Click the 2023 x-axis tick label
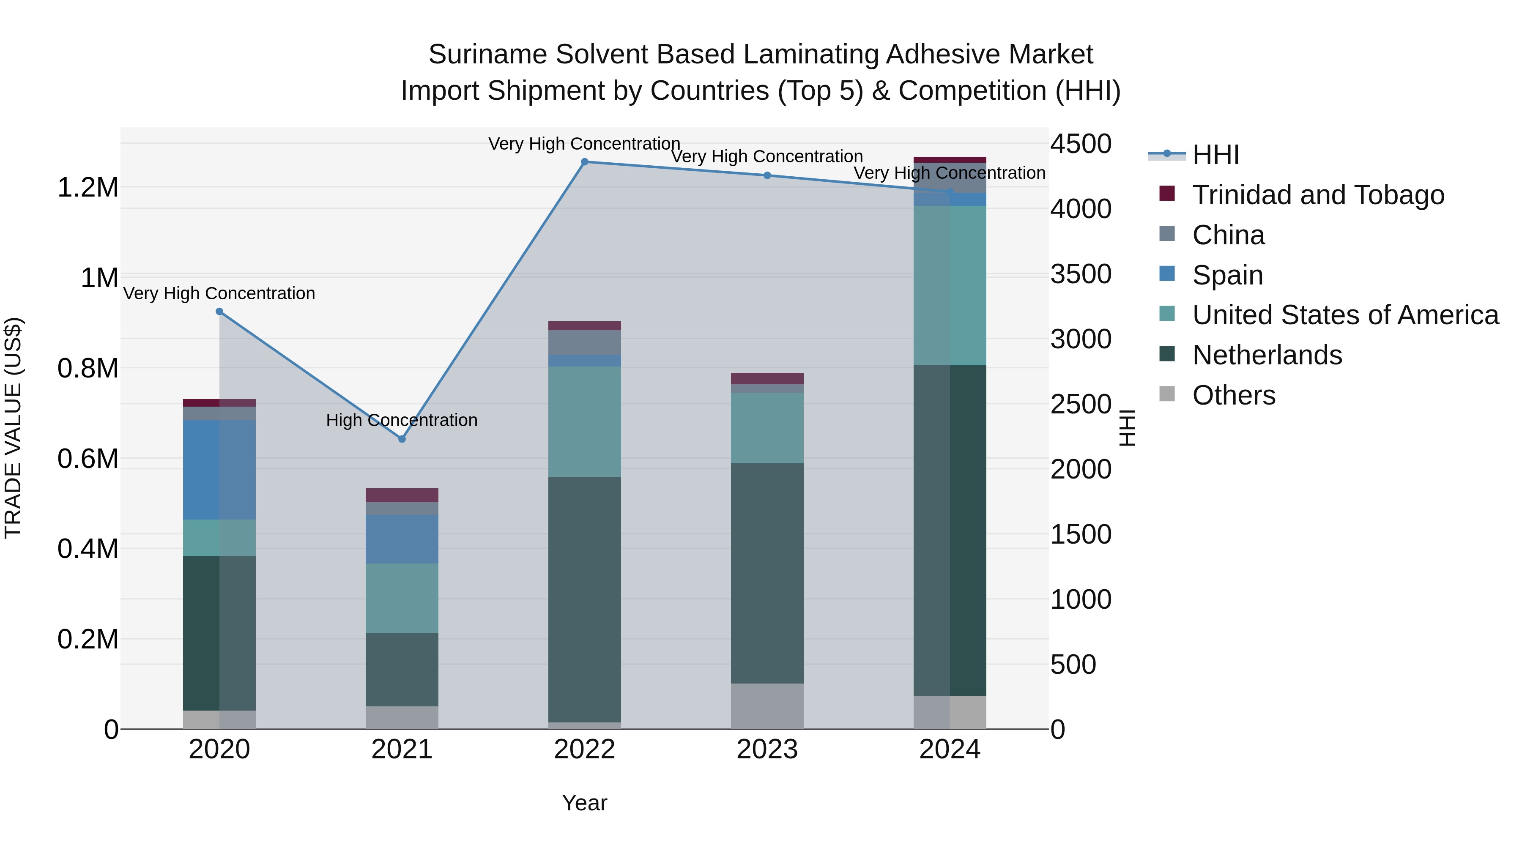This screenshot has height=856, width=1522. coord(767,749)
